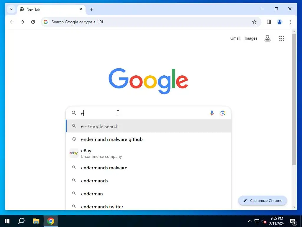Maximize the Chrome window
This screenshot has height=227, width=302.
tap(276, 9)
